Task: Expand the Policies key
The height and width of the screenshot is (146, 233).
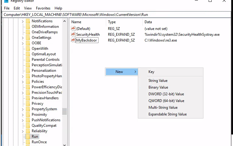Action: tap(23, 82)
